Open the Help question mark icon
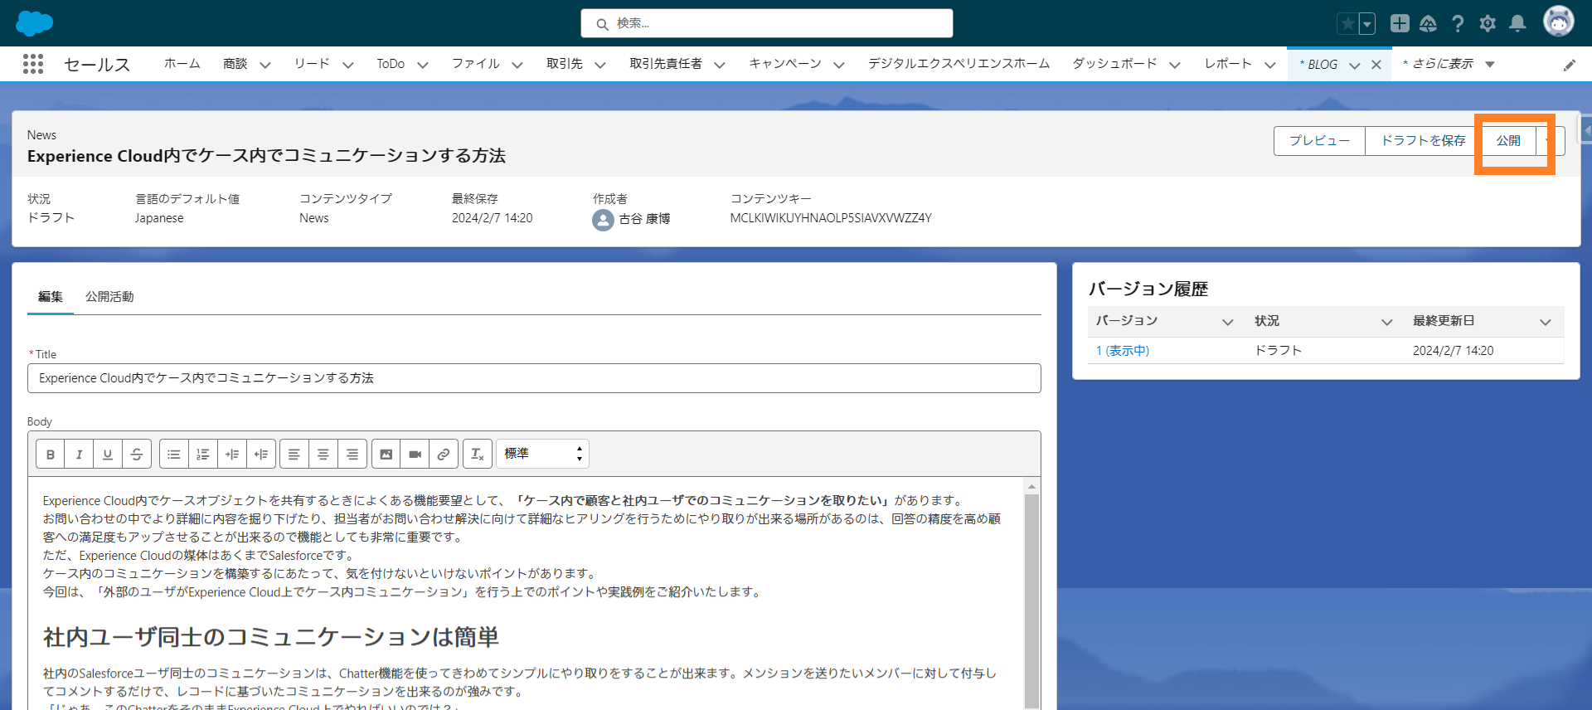The image size is (1592, 710). pos(1458,24)
